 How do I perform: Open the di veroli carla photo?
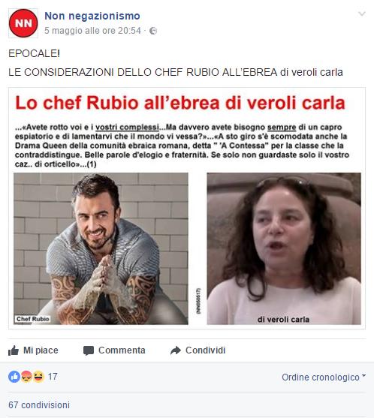coord(284,248)
